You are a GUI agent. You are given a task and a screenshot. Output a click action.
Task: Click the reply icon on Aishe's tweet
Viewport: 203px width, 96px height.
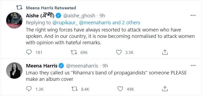click(29, 52)
